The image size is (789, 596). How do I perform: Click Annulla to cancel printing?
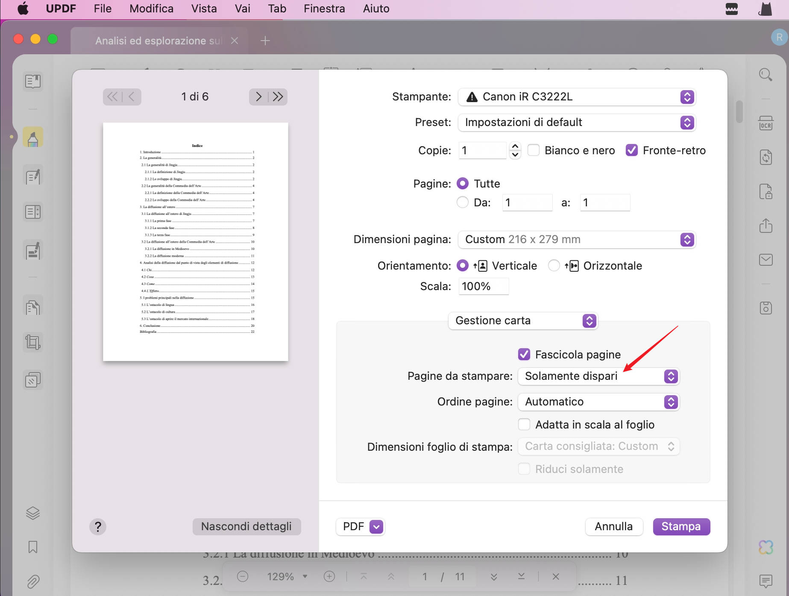(614, 527)
